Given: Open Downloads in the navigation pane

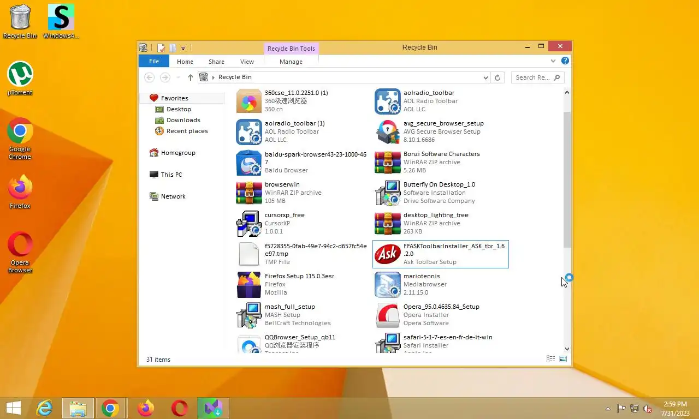Looking at the screenshot, I should coord(183,120).
